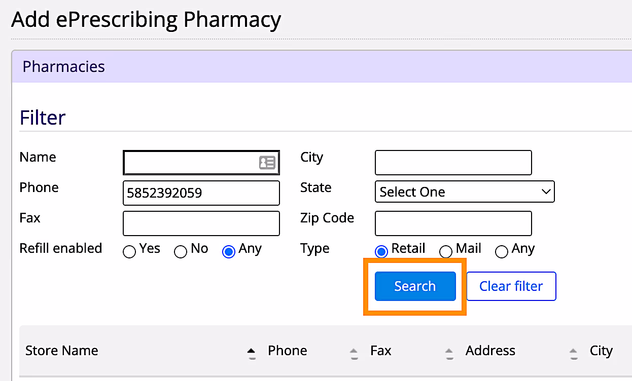The width and height of the screenshot is (632, 381).
Task: Focus the City input field
Action: point(453,163)
